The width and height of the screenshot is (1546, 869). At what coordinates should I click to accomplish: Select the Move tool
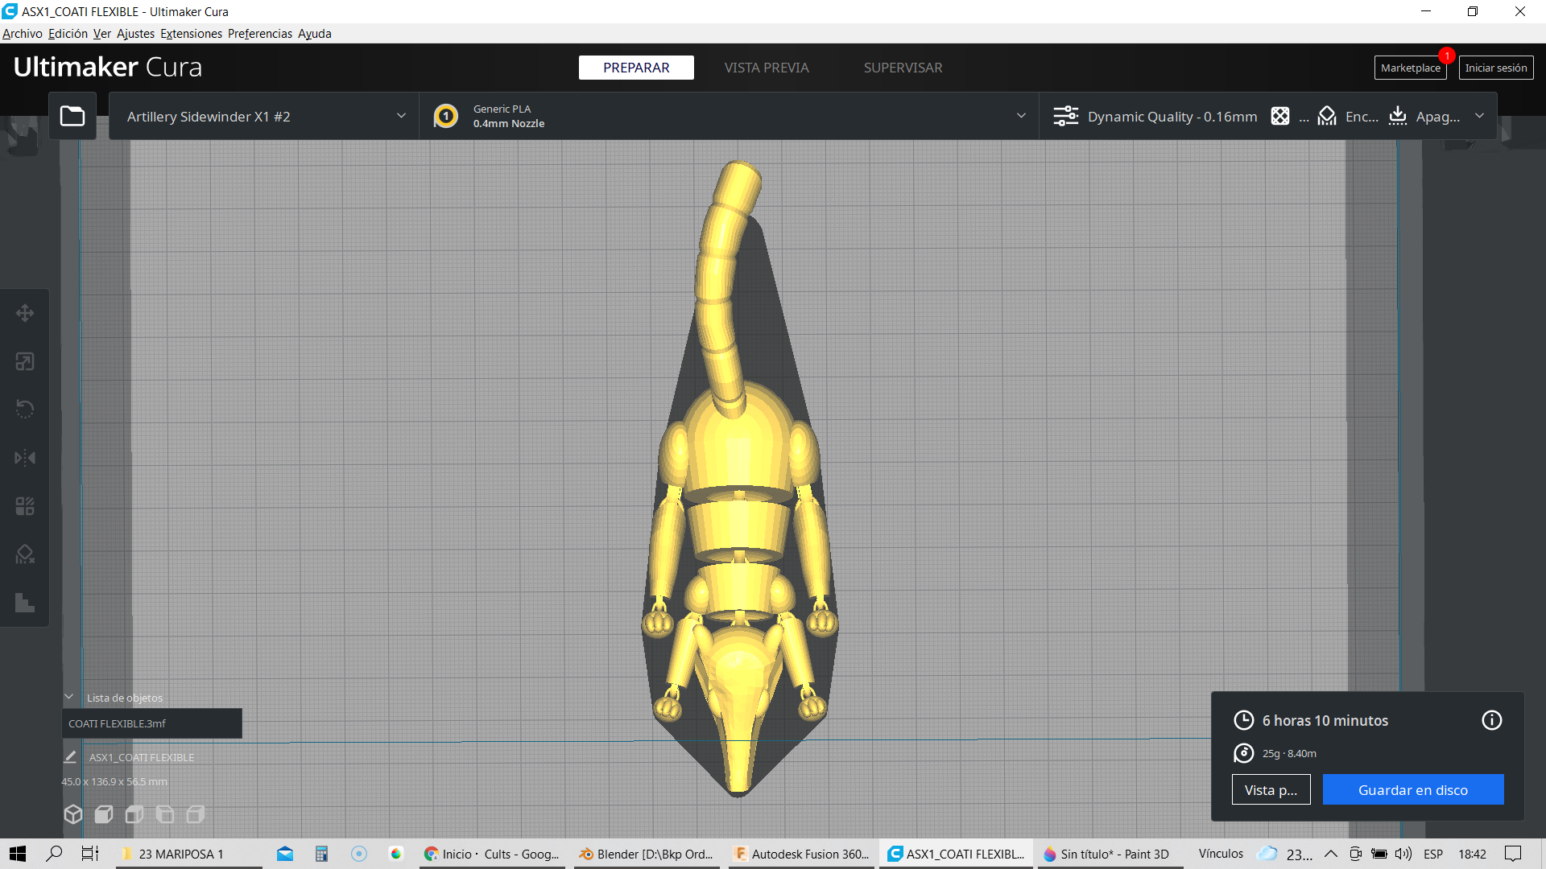click(x=25, y=313)
